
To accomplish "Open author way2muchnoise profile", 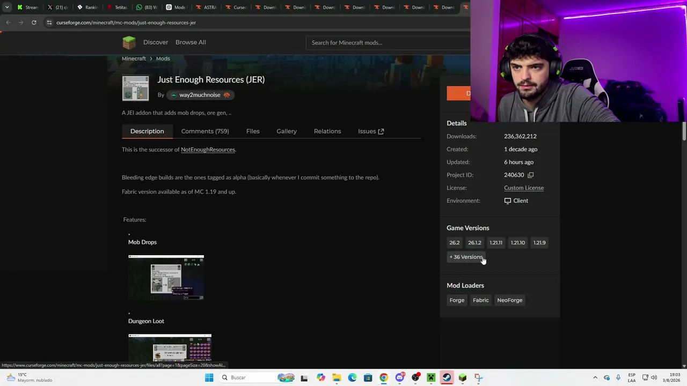I will [x=199, y=95].
